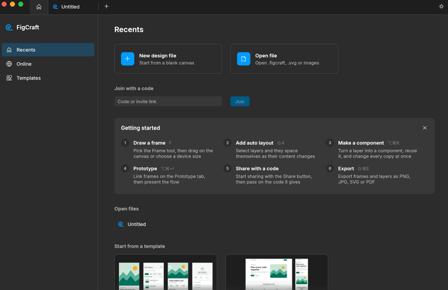Viewport: 448px width, 290px height.
Task: Dismiss the Getting started panel
Action: click(x=425, y=128)
